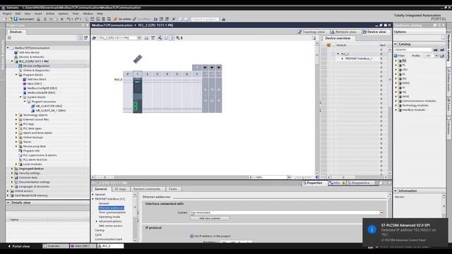Click the Cut scissors icon in the toolbar
The image size is (452, 254).
[45, 19]
